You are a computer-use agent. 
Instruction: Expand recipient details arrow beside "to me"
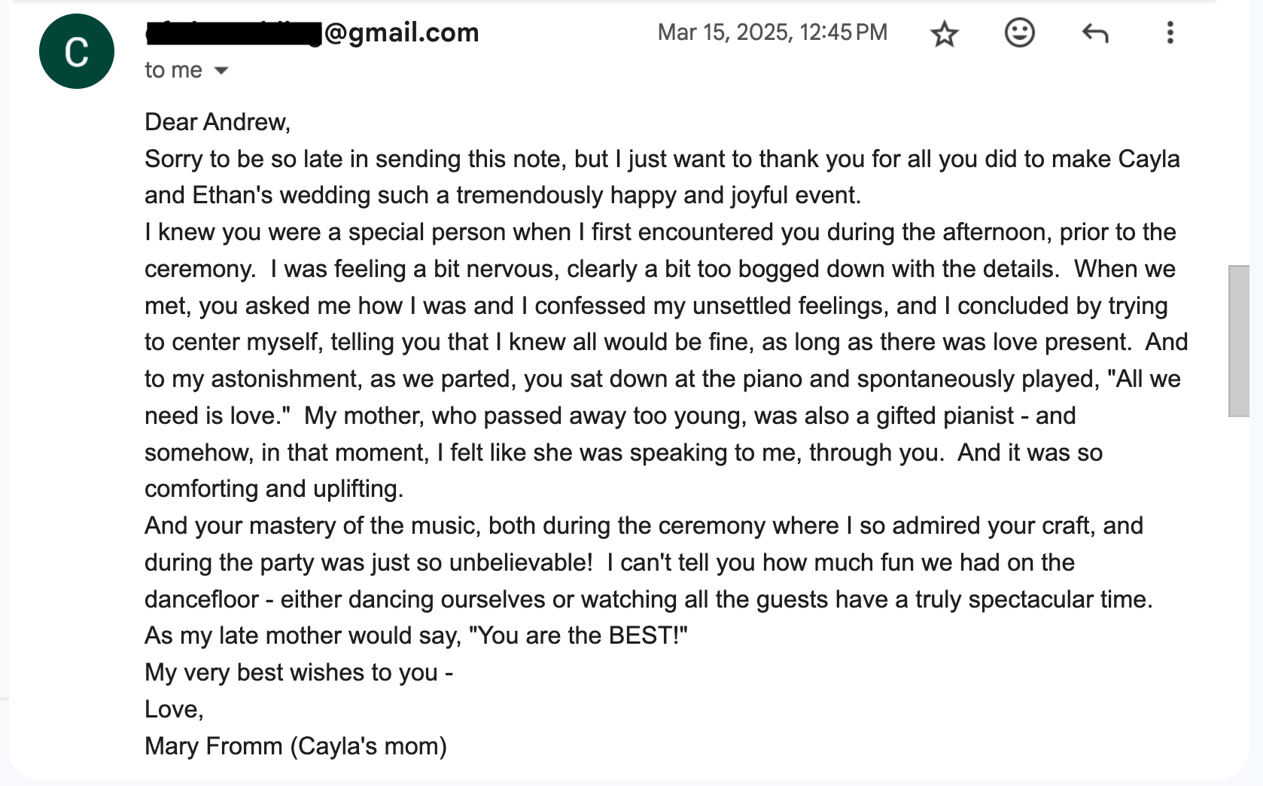221,71
